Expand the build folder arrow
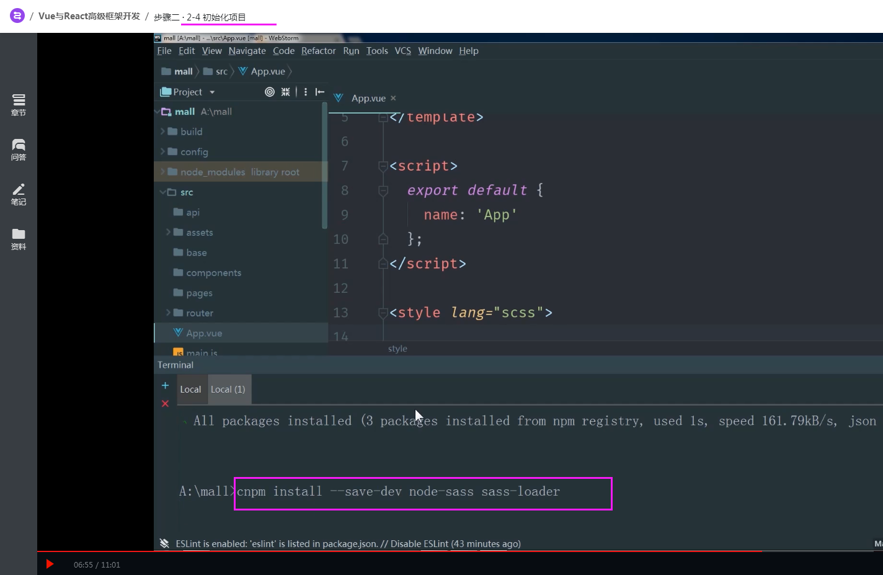The width and height of the screenshot is (883, 575). click(x=162, y=131)
